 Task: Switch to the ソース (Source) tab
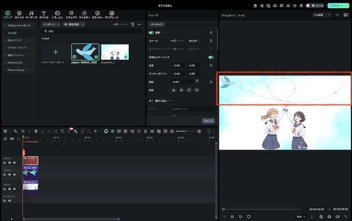coord(241,16)
